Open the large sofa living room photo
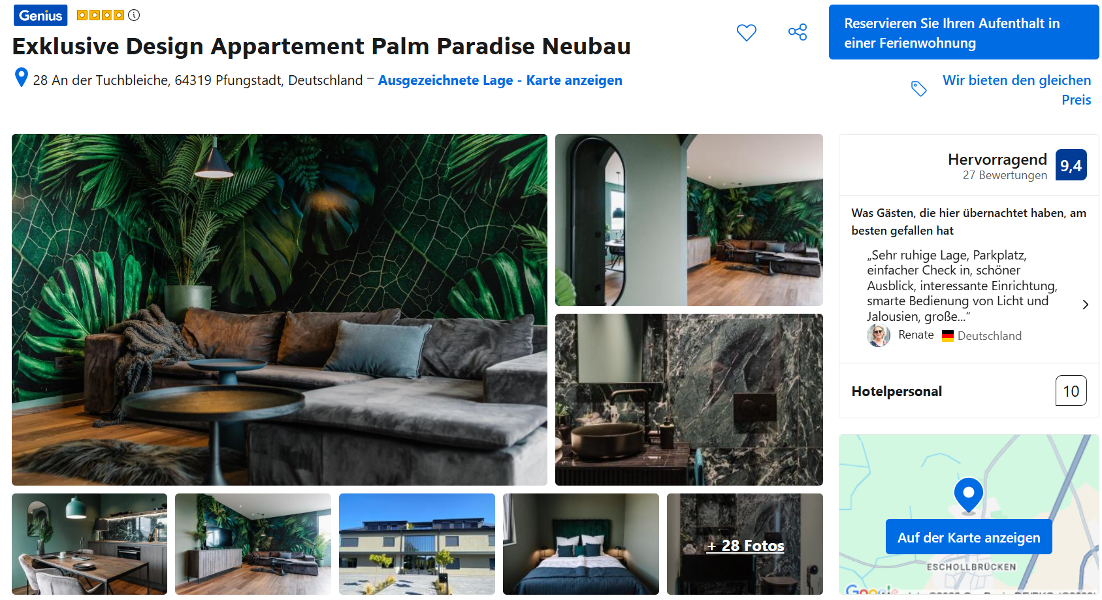 click(280, 310)
